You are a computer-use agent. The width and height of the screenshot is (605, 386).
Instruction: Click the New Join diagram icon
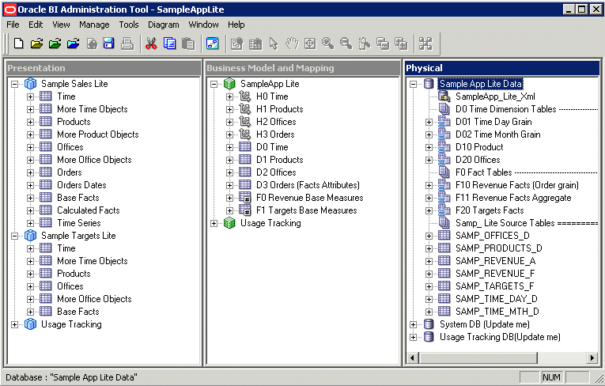click(255, 44)
